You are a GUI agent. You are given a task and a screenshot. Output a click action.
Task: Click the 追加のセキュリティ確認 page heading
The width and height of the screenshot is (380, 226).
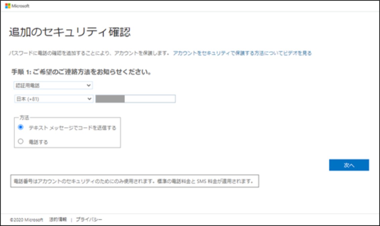69,32
